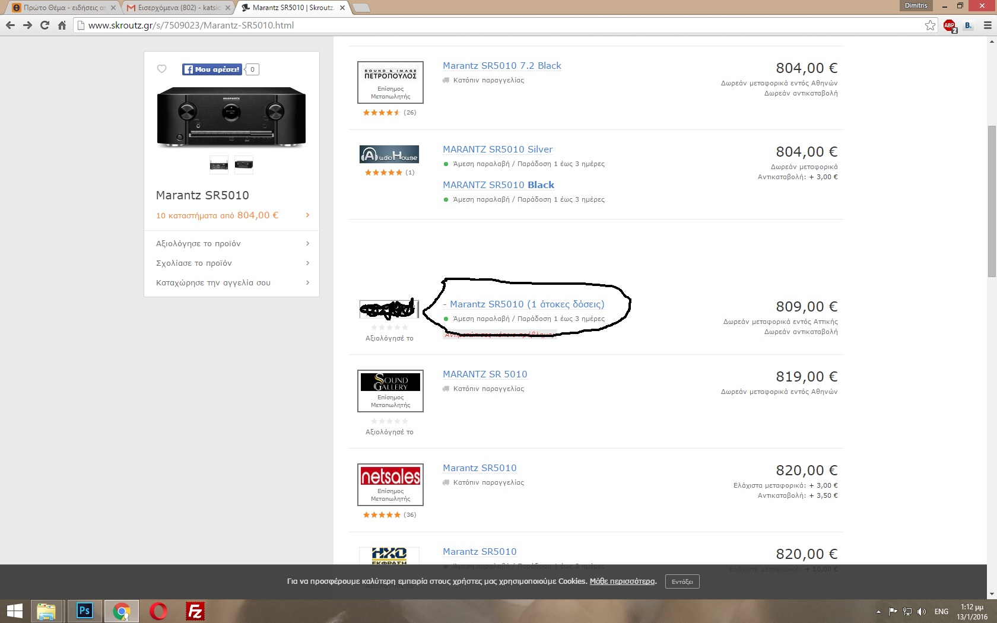The image size is (997, 623).
Task: Open the AudioHouse shop logo
Action: tap(389, 154)
